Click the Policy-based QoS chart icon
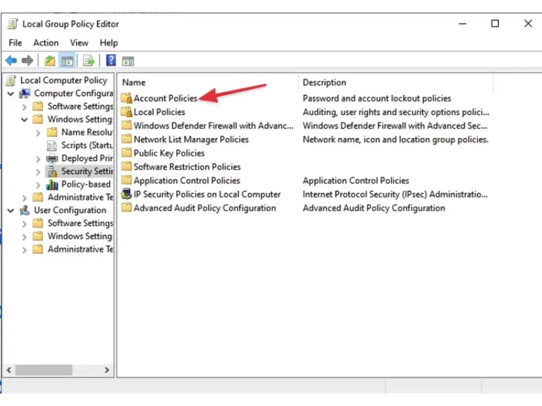The width and height of the screenshot is (542, 406). click(52, 184)
